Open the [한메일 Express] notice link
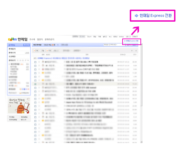 (64, 58)
